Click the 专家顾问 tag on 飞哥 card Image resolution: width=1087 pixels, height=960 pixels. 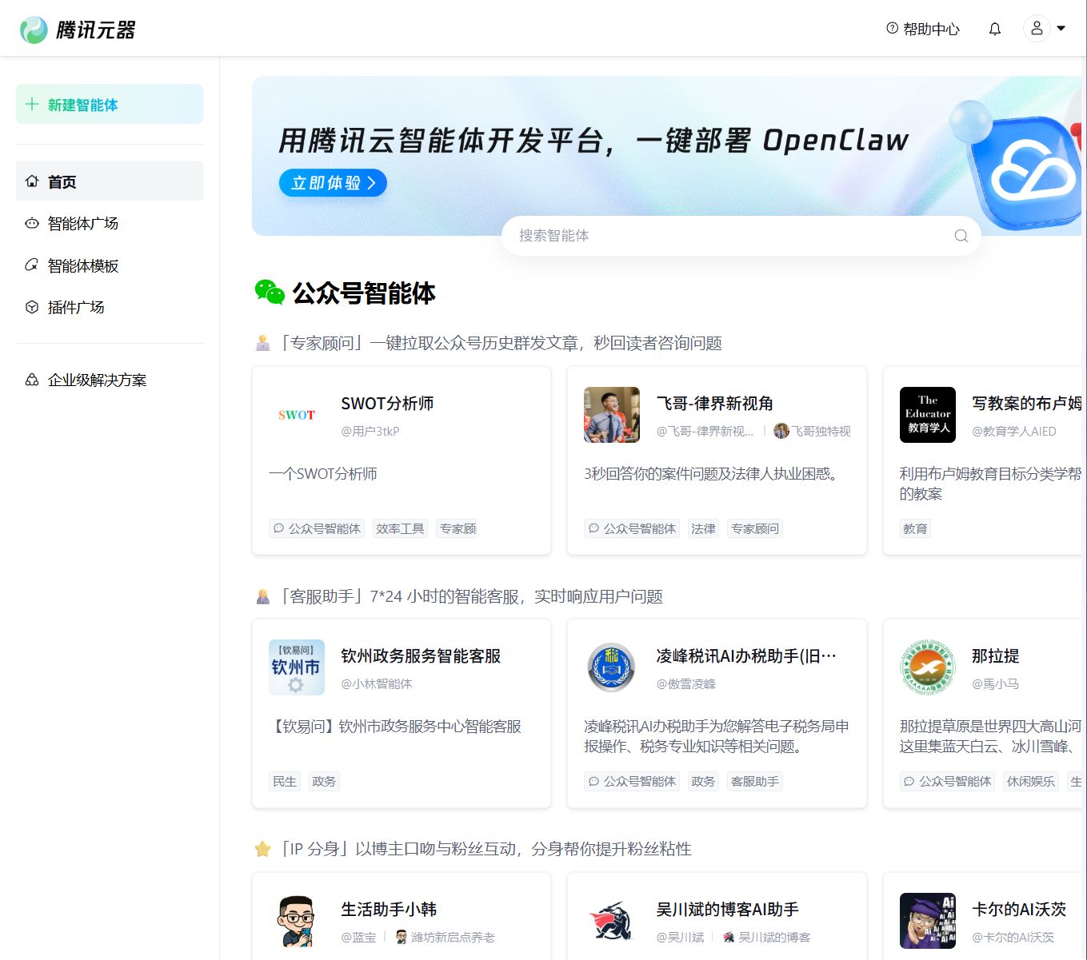point(755,528)
